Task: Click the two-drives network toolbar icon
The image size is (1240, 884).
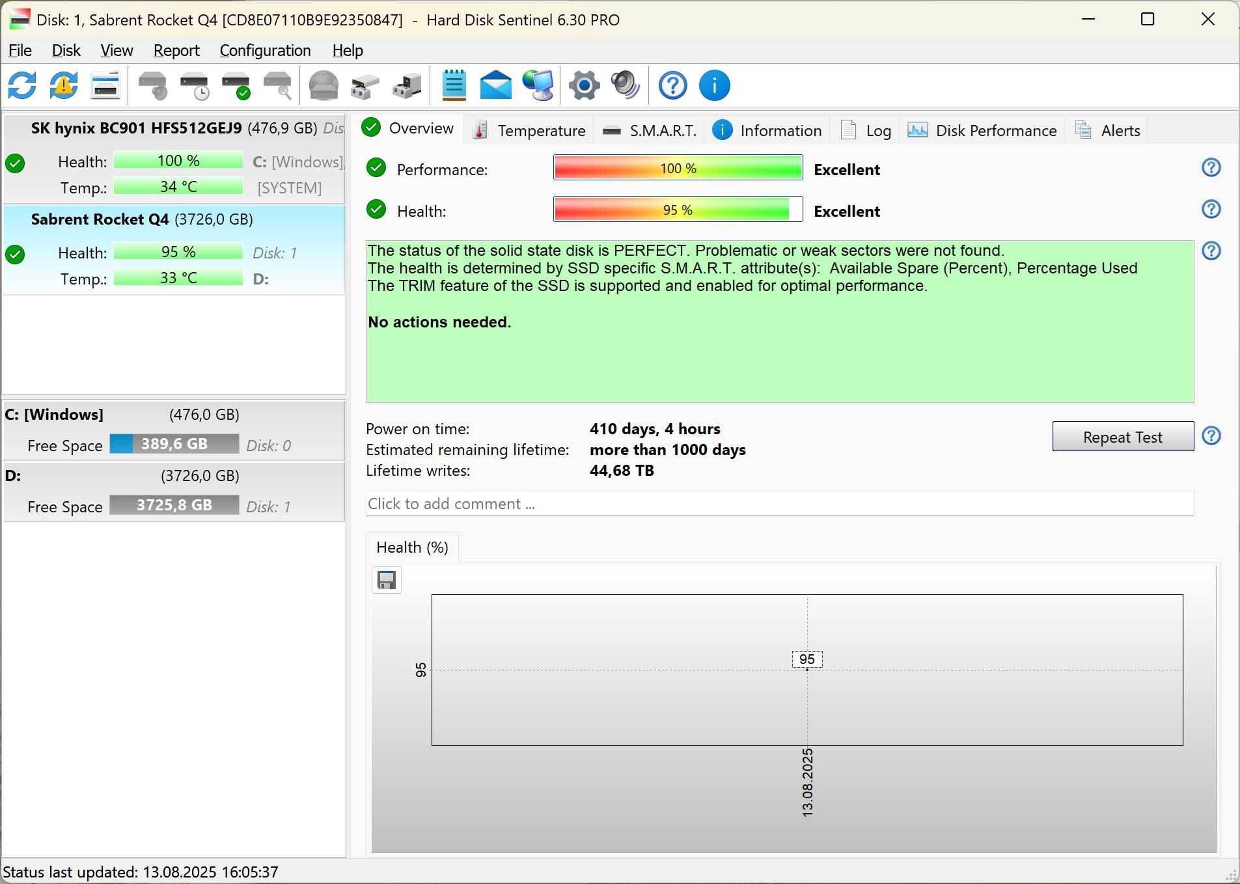Action: coord(365,85)
